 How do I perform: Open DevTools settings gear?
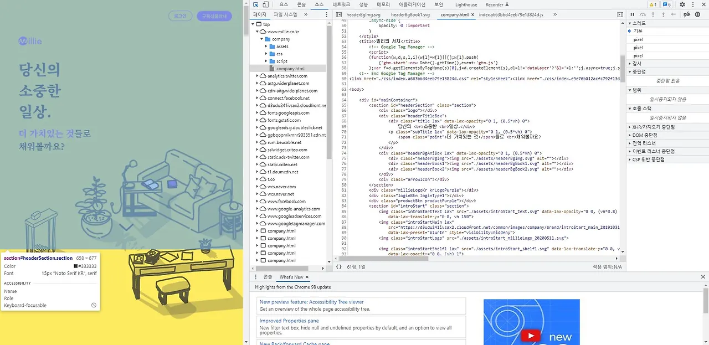click(682, 4)
